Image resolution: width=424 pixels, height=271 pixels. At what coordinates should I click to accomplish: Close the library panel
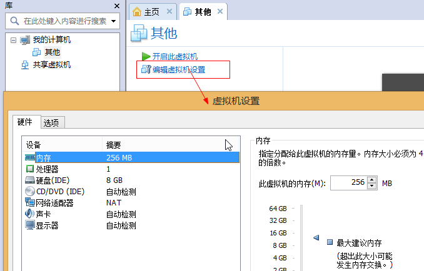[117, 6]
